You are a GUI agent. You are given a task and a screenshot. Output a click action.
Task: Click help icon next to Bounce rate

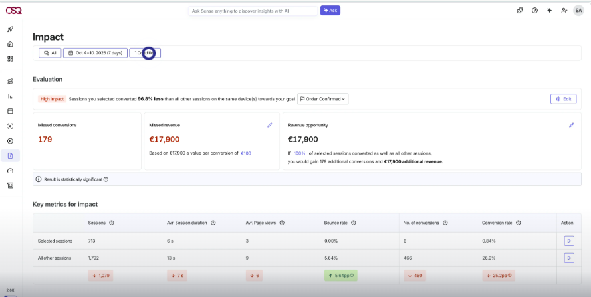[x=354, y=223]
